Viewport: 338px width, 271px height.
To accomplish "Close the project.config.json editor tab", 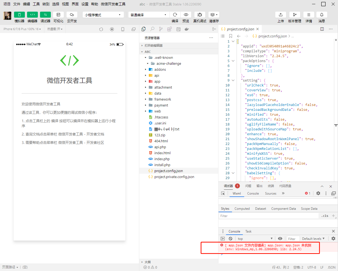I will point(258,29).
